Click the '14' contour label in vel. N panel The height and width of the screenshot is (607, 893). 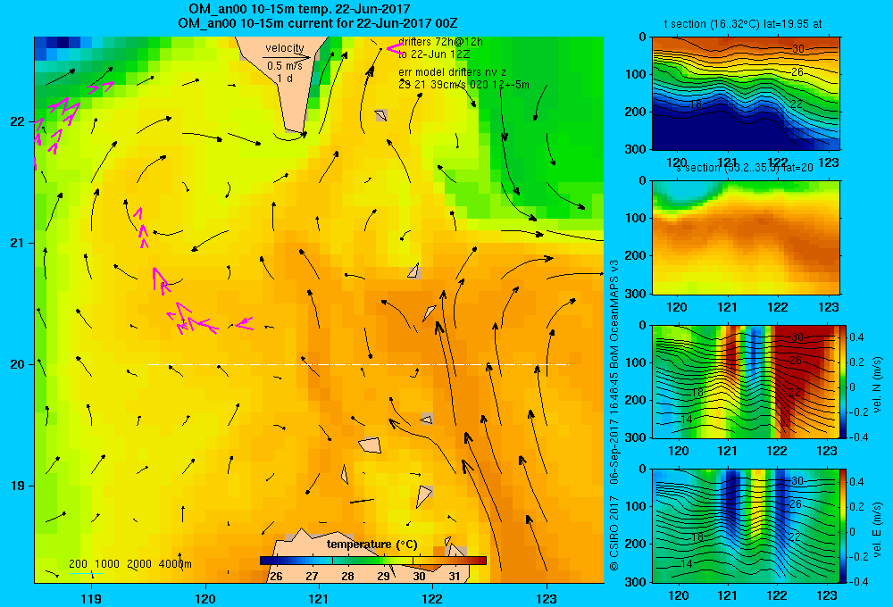click(x=686, y=419)
